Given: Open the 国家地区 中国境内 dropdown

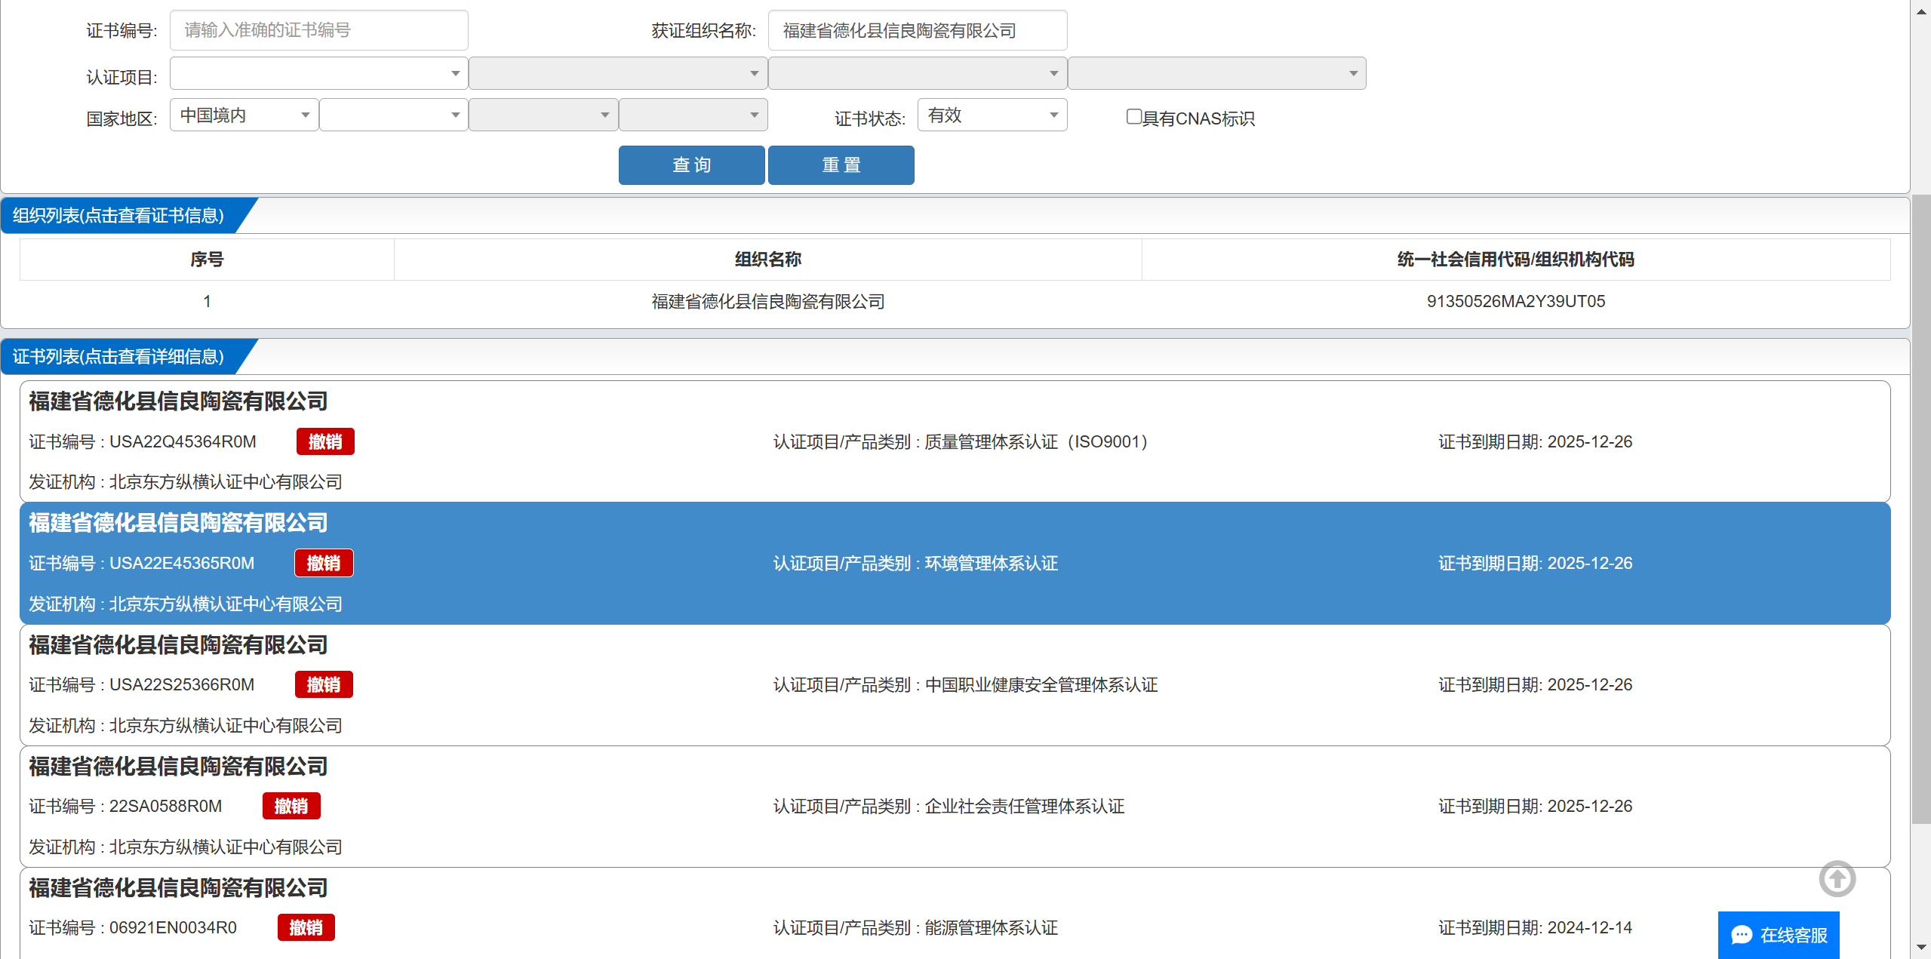Looking at the screenshot, I should tap(244, 115).
